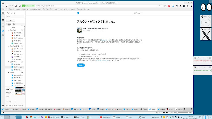Click the Pocket extension icon
The image size is (212, 119).
(169, 6)
